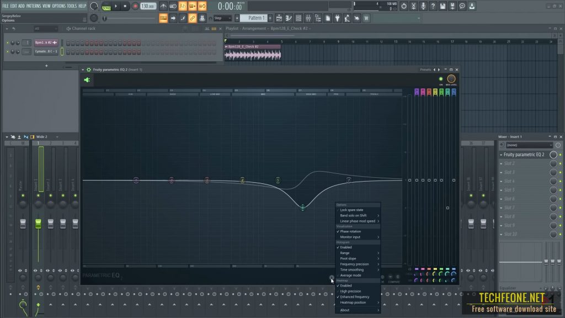
Task: Click the undo history icon
Action: pos(403,6)
